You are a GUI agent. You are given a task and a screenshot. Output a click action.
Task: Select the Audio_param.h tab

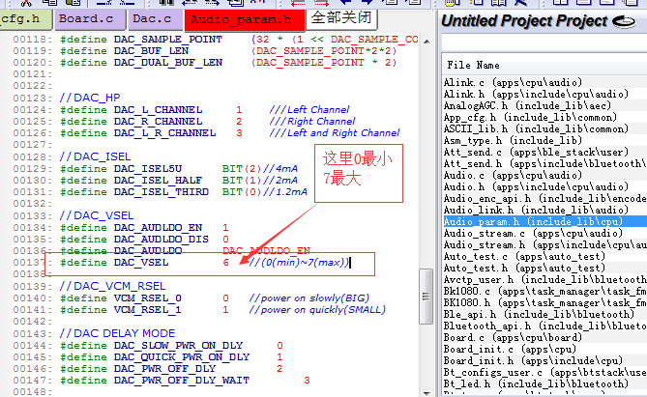[245, 19]
